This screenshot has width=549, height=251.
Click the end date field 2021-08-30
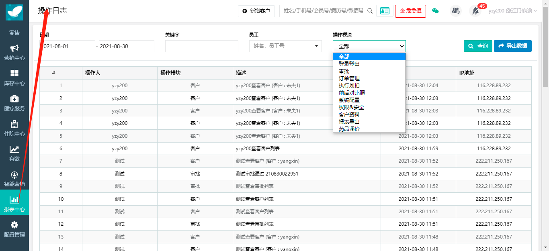point(127,46)
